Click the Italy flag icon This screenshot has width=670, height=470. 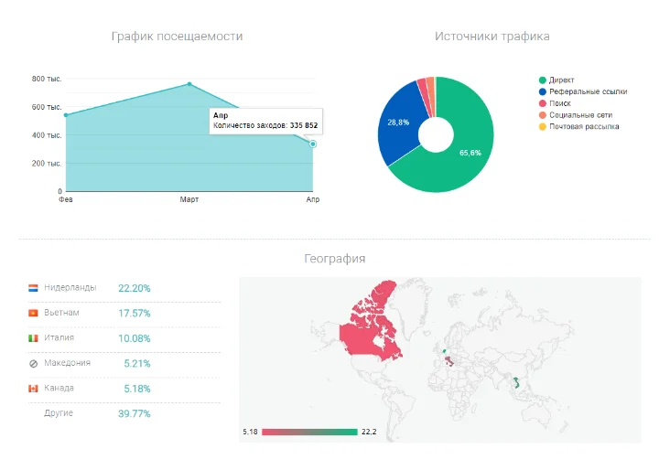tap(33, 338)
